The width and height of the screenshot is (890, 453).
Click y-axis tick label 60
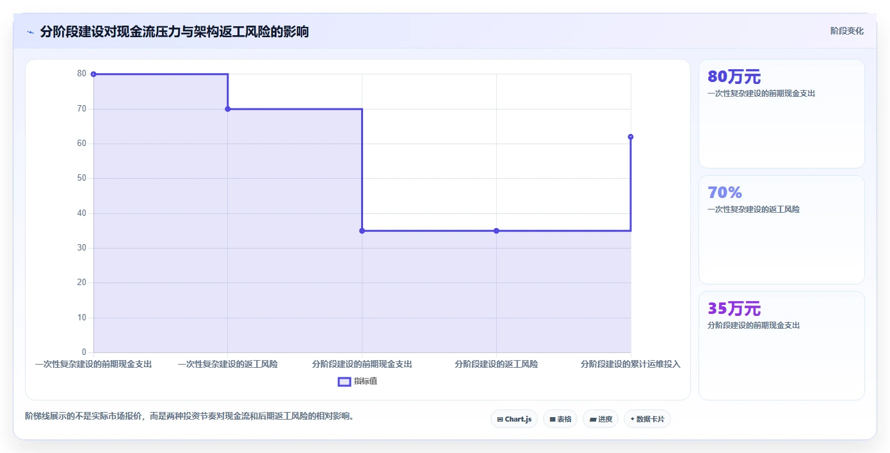pyautogui.click(x=81, y=144)
